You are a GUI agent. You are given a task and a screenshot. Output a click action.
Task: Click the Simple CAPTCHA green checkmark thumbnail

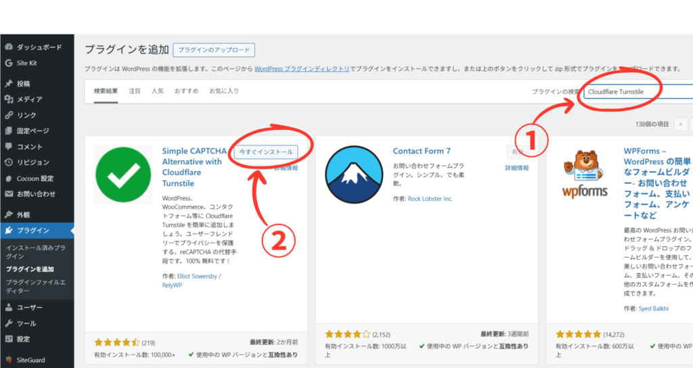123,175
